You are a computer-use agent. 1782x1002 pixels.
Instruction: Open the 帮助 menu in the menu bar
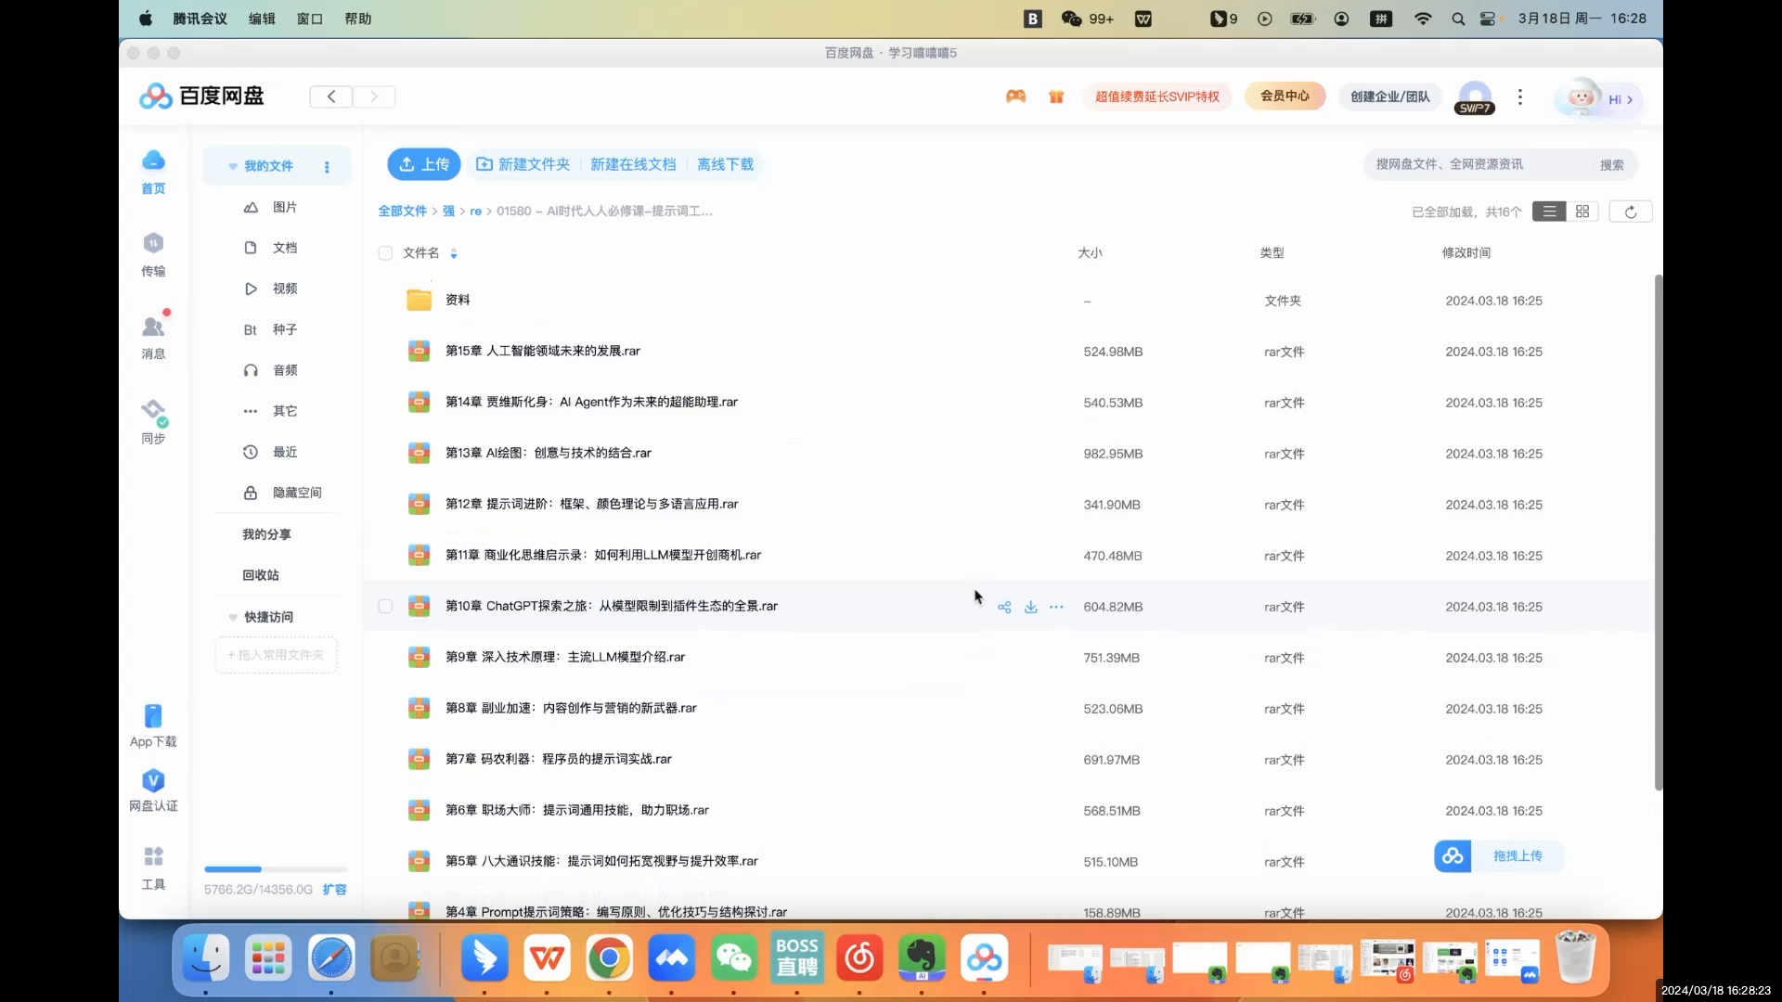[358, 19]
